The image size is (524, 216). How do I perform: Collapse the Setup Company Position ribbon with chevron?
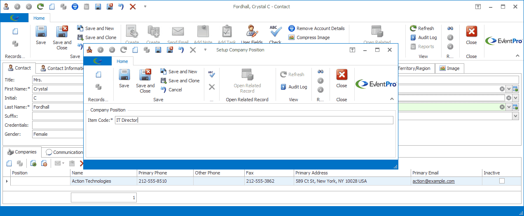(391, 99)
